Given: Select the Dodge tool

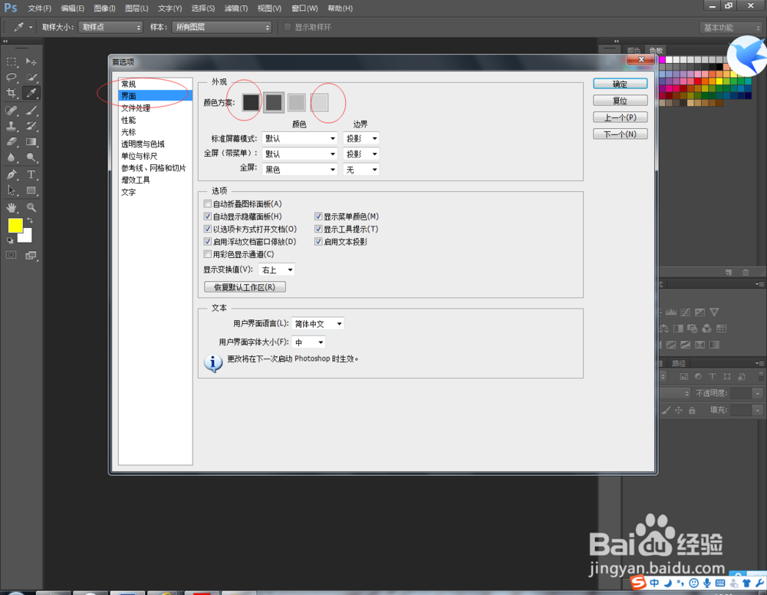Looking at the screenshot, I should point(31,157).
